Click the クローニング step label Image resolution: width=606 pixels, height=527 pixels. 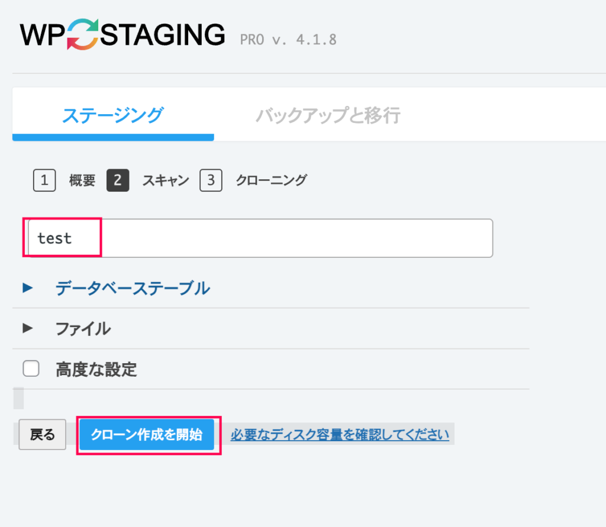point(271,180)
